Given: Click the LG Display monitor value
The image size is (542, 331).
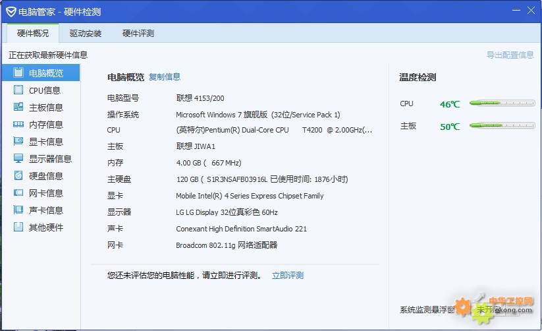Looking at the screenshot, I should (227, 212).
